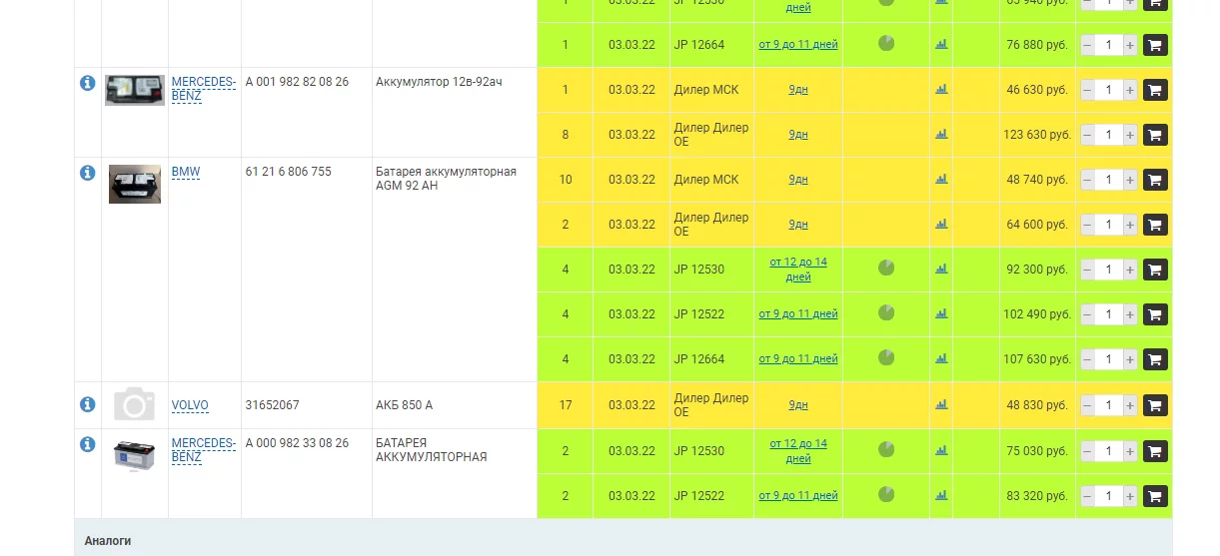This screenshot has width=1220, height=556.
Task: Click 'от 12 до 14 дней' link in 92 300 руб. row
Action: click(x=798, y=270)
